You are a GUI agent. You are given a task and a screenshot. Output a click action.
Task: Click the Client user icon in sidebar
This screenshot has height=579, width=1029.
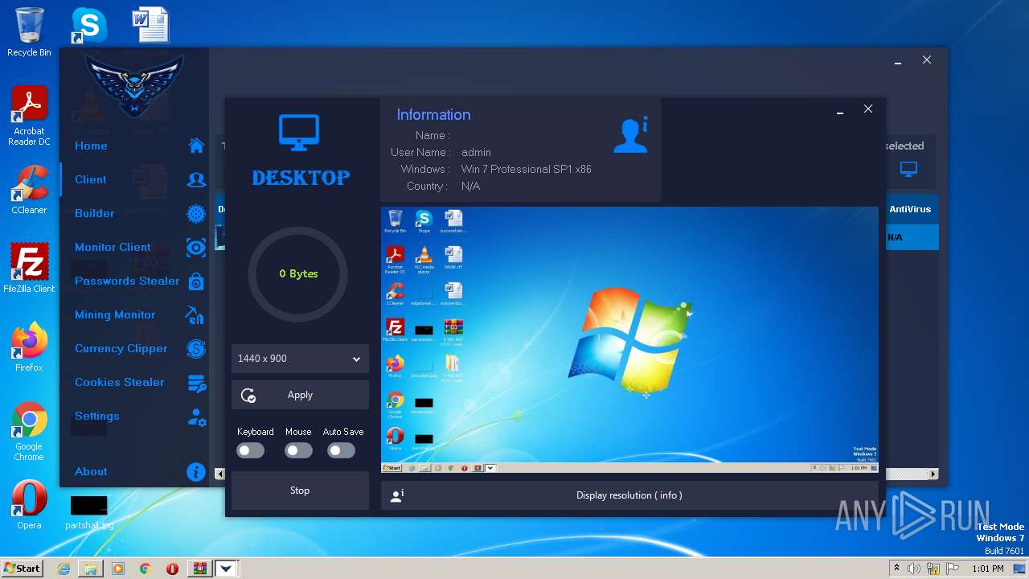pos(196,179)
